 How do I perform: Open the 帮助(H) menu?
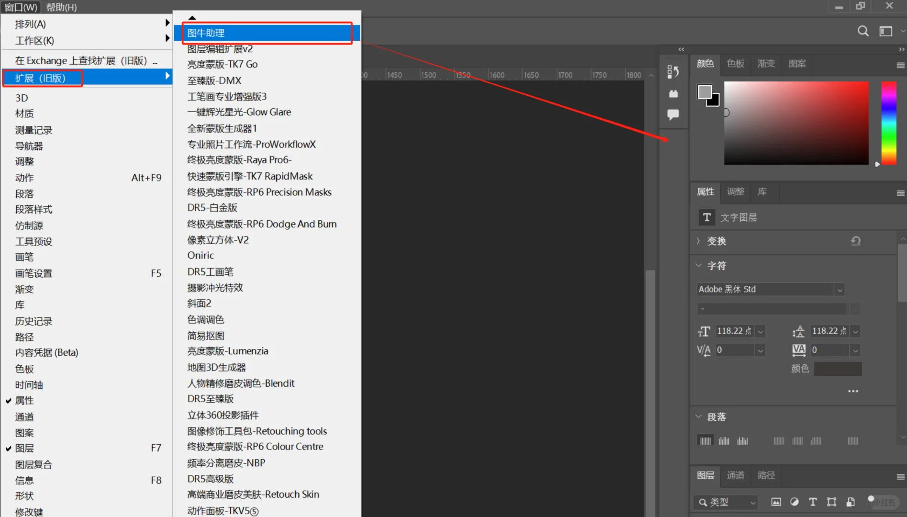click(61, 7)
